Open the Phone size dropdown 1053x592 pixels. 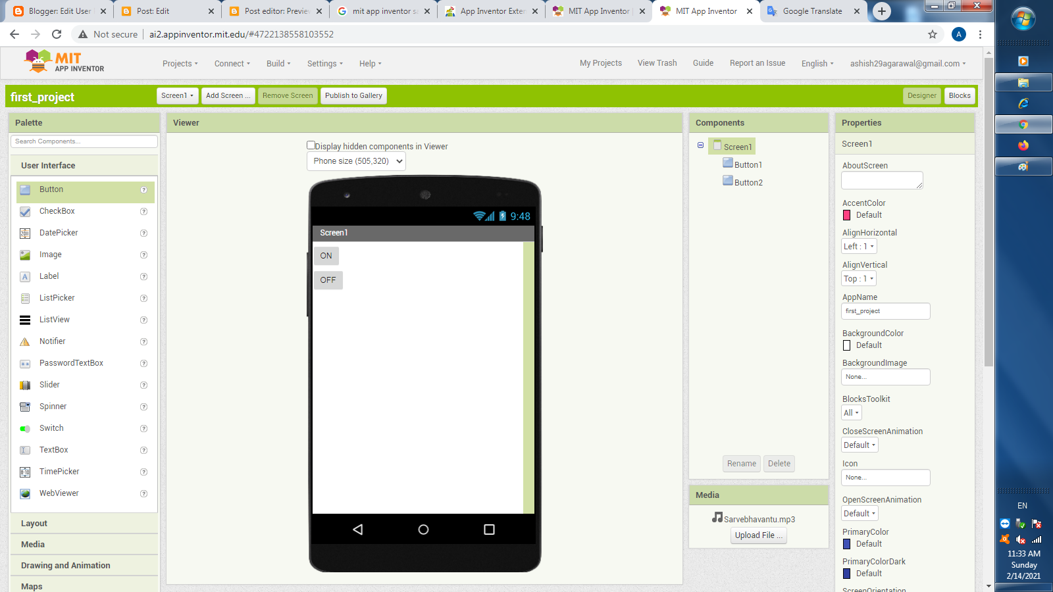tap(355, 160)
